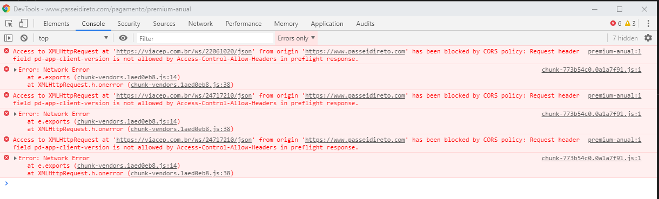
Task: Open the 'Errors only' log level dropdown
Action: 297,38
